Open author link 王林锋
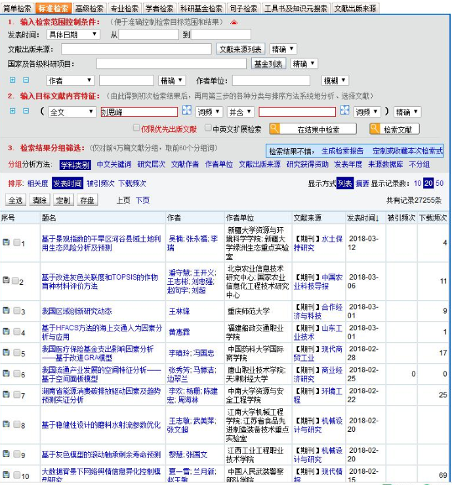 pos(179,311)
